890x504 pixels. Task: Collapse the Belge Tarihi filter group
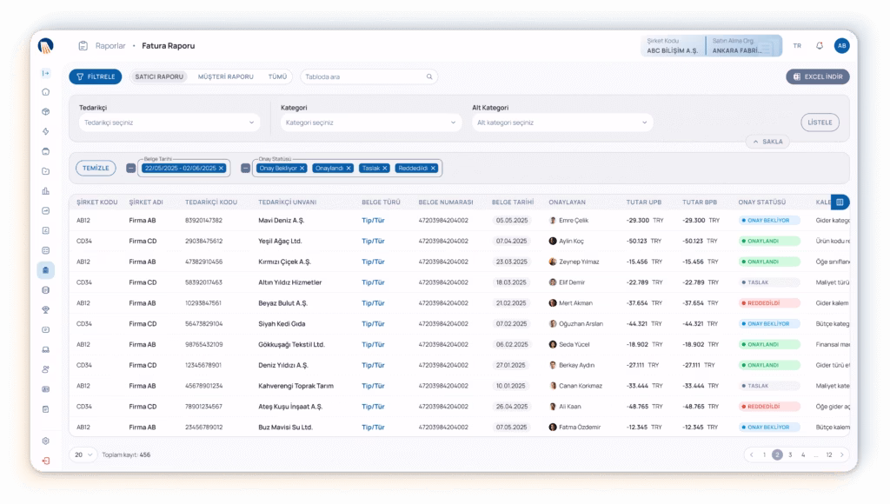pyautogui.click(x=130, y=168)
